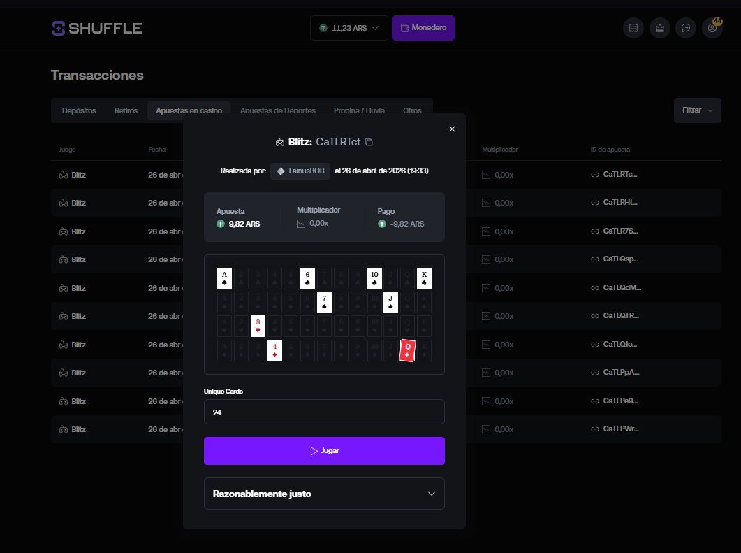
Task: Open bet ID link CaTLPWr...
Action: tap(615, 429)
